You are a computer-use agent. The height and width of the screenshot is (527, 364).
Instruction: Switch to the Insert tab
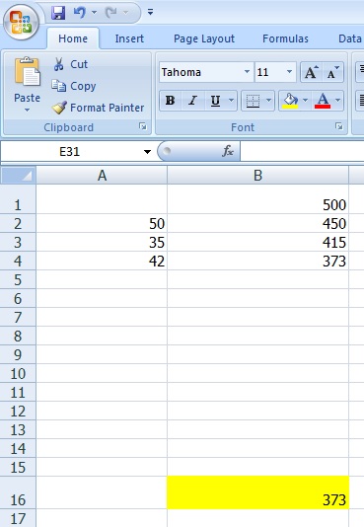coord(129,38)
